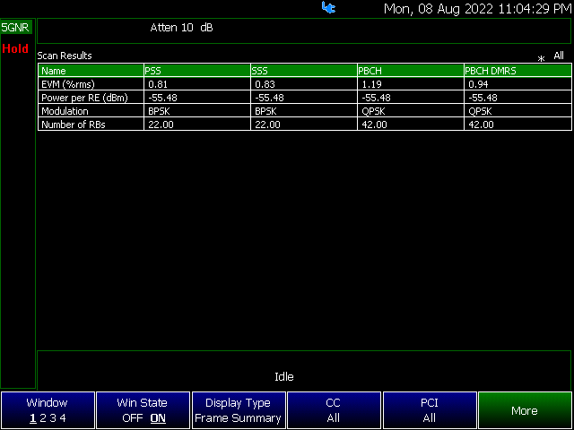Click the PBCH DMRS EVM value 0.94
Image resolution: width=574 pixels, height=430 pixels.
click(478, 84)
